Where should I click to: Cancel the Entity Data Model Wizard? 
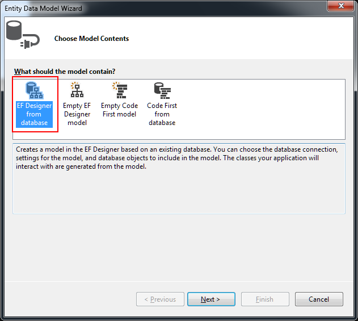pyautogui.click(x=319, y=299)
